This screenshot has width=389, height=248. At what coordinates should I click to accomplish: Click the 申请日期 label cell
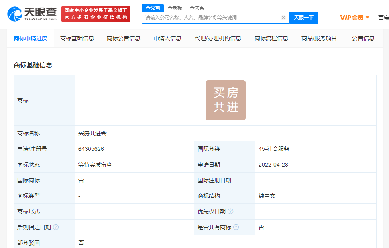224,165
